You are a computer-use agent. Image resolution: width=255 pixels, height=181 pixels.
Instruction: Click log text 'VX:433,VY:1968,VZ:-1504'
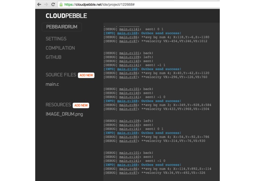click(186, 109)
